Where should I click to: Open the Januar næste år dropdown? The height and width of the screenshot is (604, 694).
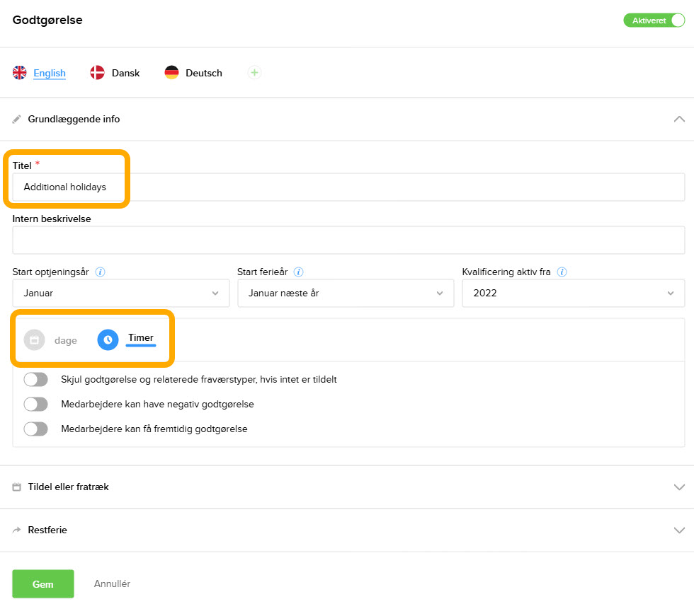[x=346, y=294]
